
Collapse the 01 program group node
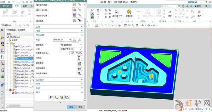8,43
